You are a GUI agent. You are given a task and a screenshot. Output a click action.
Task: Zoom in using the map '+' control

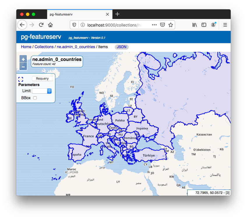click(x=23, y=59)
